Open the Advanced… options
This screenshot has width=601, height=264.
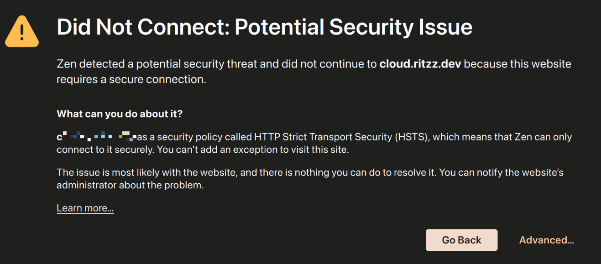click(547, 240)
